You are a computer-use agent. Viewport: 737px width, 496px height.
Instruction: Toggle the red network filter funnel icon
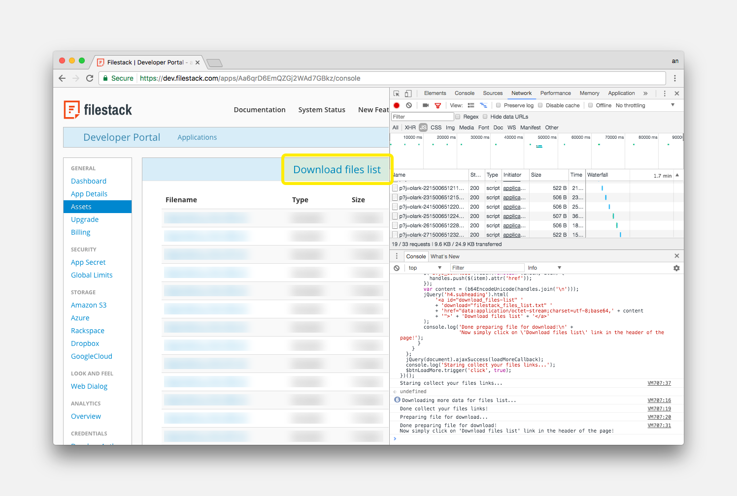[x=437, y=105]
